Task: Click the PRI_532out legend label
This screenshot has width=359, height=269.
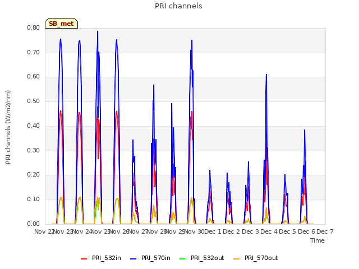Action: 208,258
